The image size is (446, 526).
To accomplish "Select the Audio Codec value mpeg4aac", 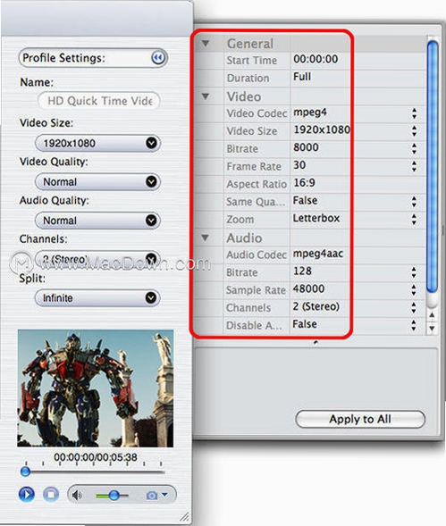I will (317, 254).
